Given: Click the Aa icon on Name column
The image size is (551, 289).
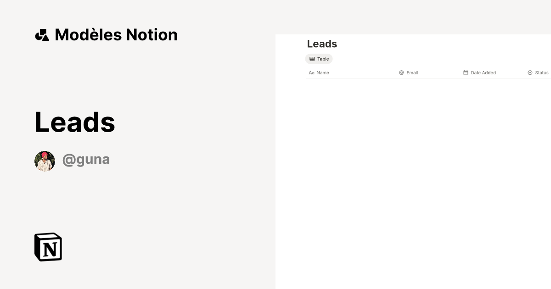Looking at the screenshot, I should point(312,72).
